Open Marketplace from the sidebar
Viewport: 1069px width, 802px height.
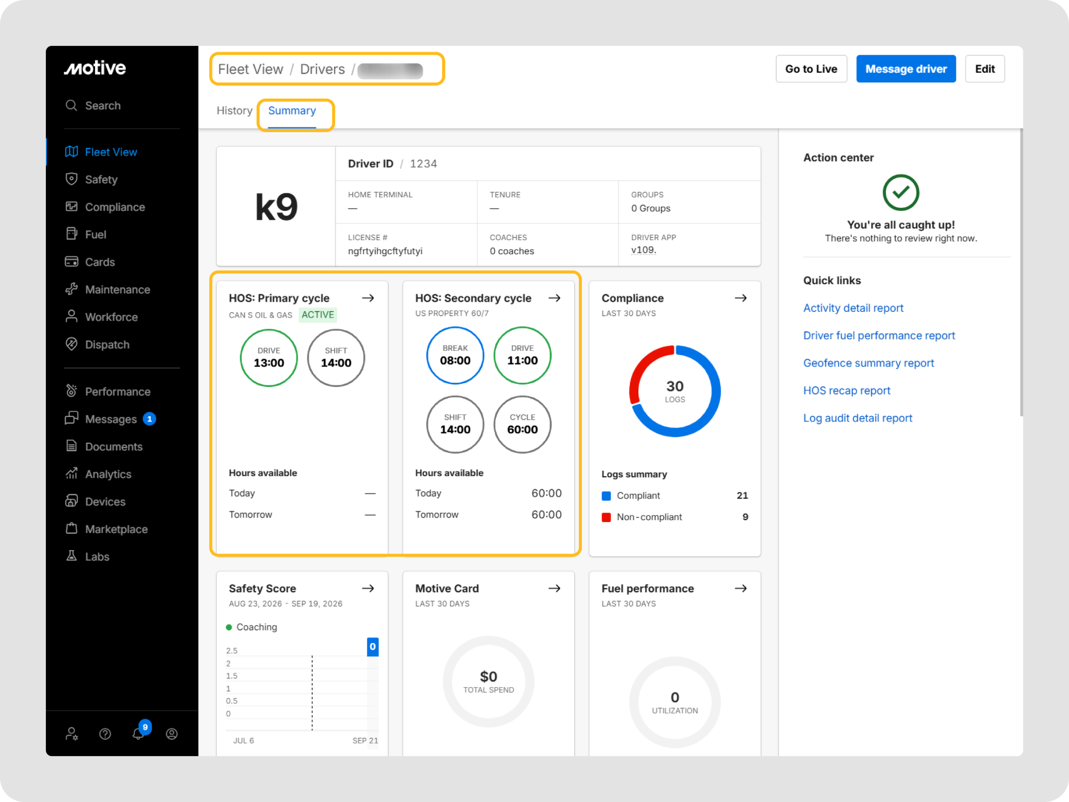(116, 529)
